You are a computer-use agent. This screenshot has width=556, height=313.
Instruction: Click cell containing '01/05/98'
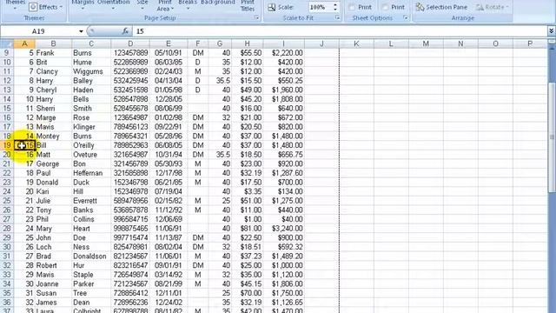click(x=169, y=90)
